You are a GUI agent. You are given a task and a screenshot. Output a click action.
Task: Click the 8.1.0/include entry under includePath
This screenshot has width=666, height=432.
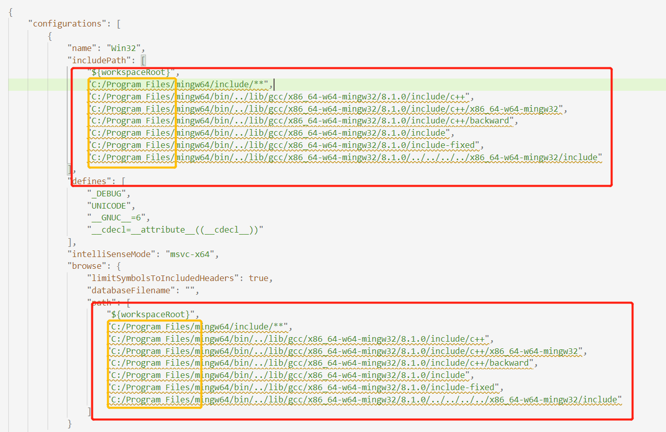coord(270,133)
